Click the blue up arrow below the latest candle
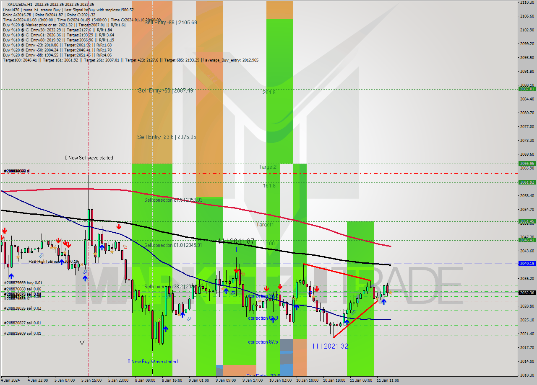Viewport: 537px width, 385px height. click(383, 302)
